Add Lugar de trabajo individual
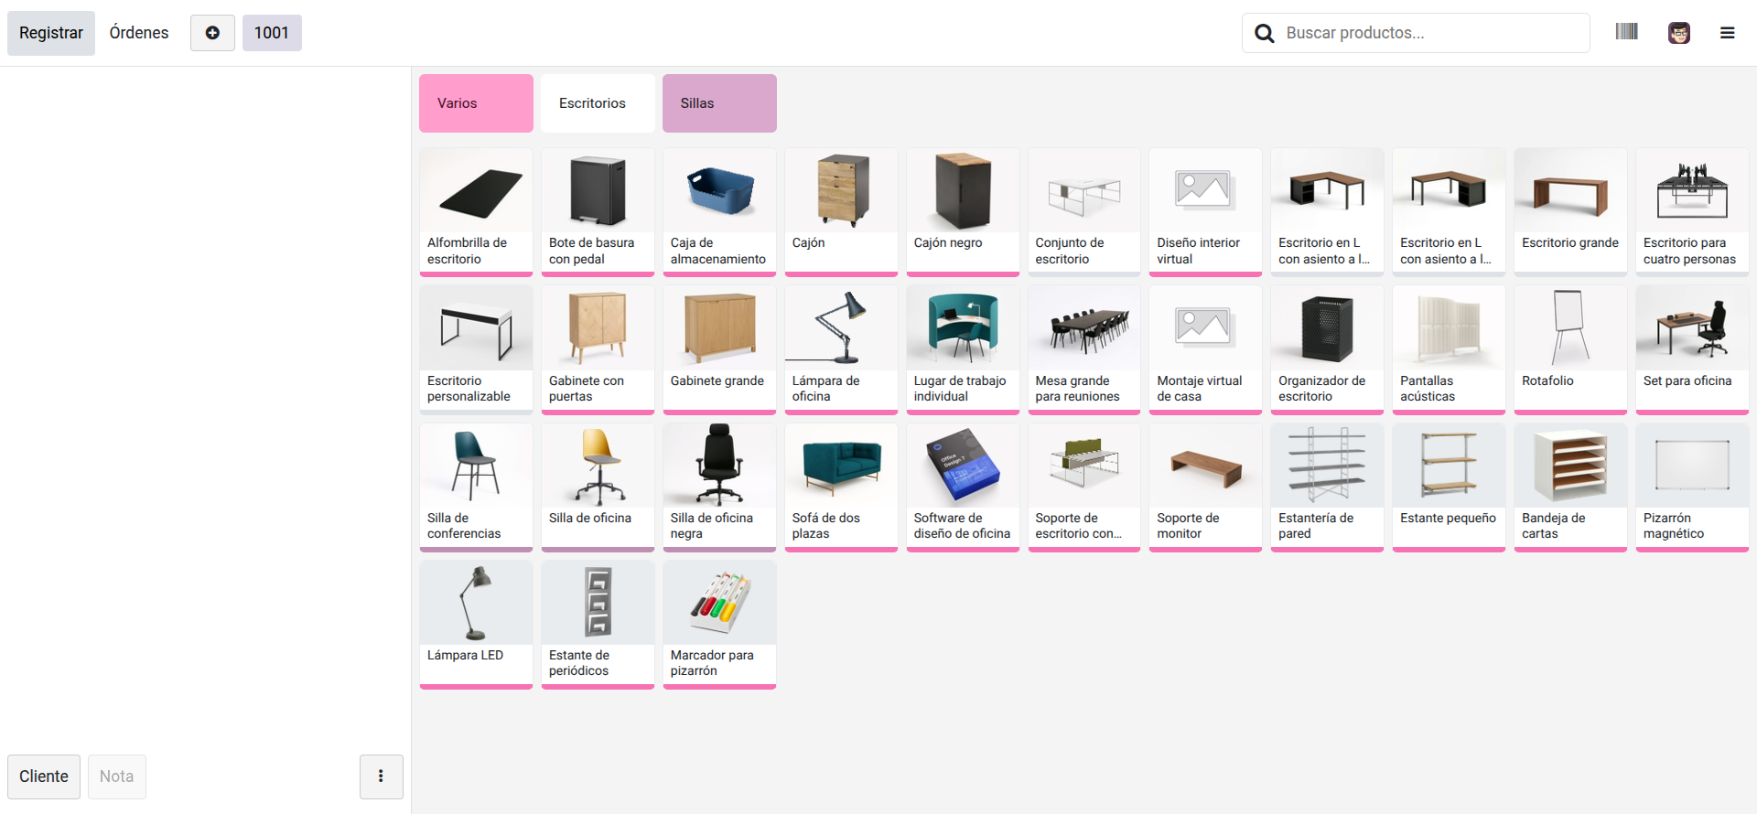 coord(963,349)
